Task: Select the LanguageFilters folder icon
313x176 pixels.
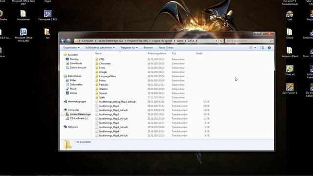Action: (x=97, y=76)
